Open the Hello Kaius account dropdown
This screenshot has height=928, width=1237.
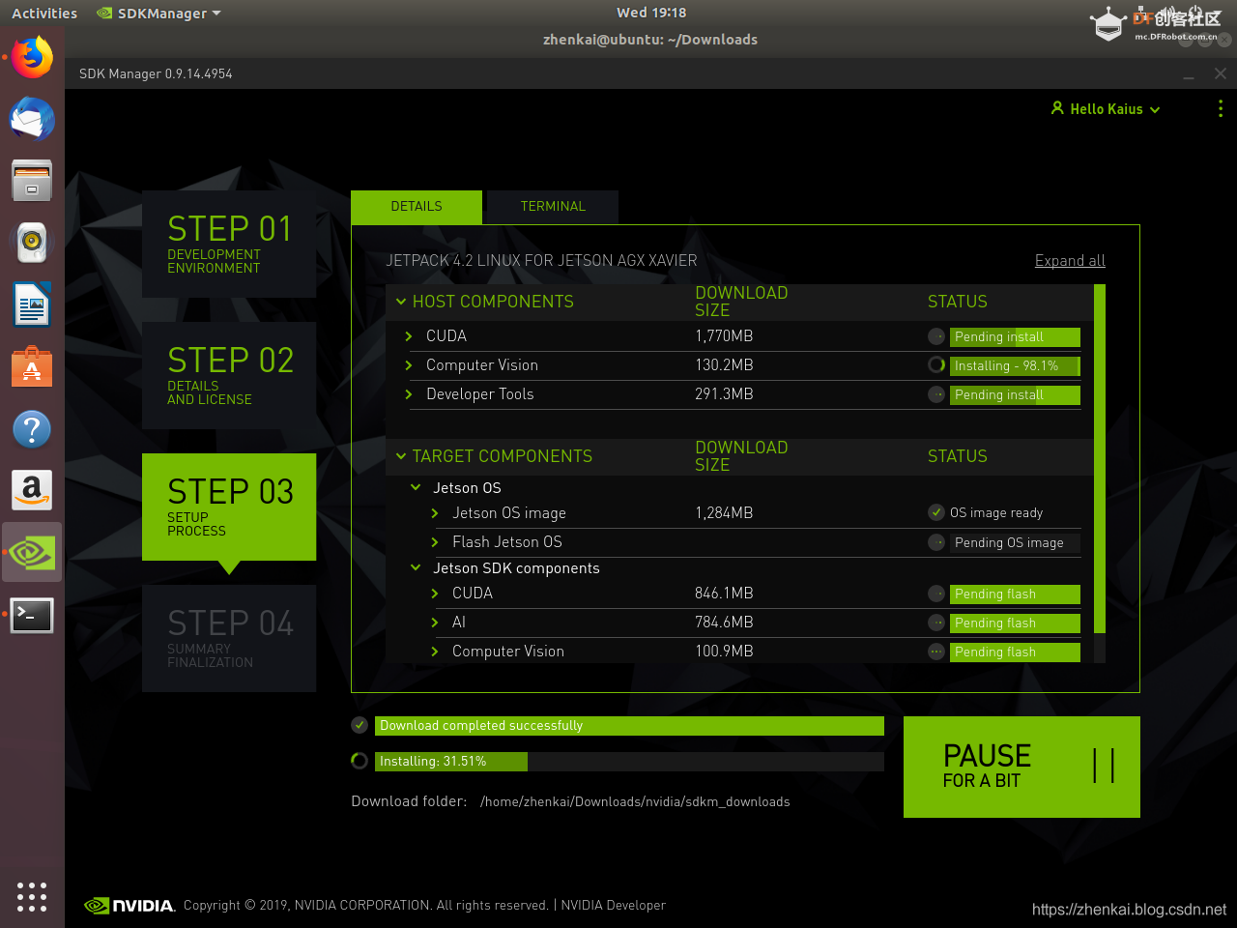click(1106, 109)
